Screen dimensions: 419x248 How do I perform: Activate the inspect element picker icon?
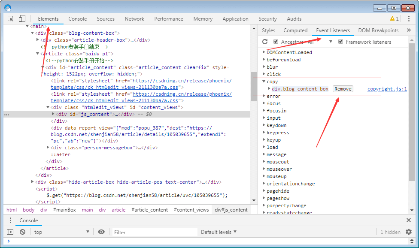[x=11, y=18]
